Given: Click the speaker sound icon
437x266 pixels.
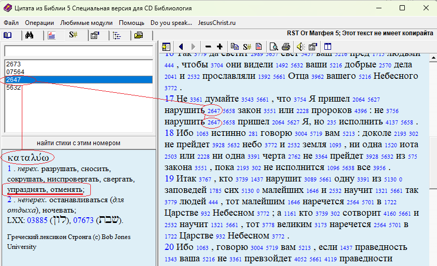Looking at the screenshot, I should point(301,47).
